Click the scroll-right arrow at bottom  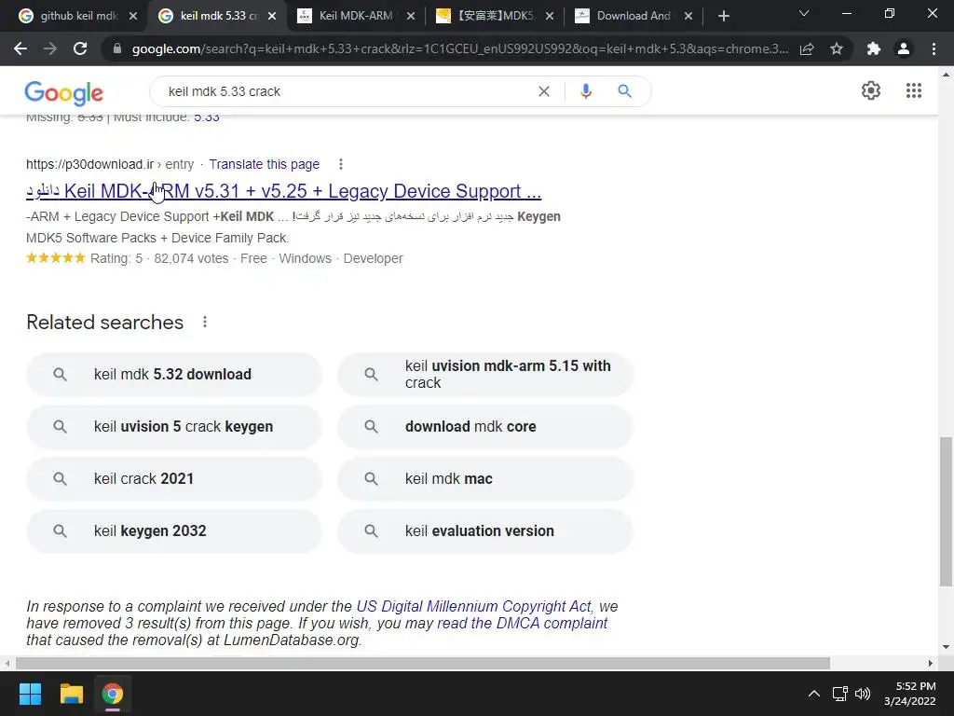(x=931, y=663)
